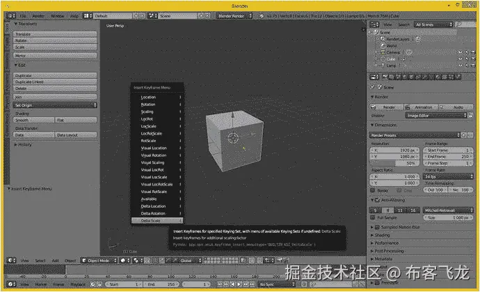The height and width of the screenshot is (292, 480).
Task: Open the Image Editor display dropdown
Action: [x=436, y=116]
